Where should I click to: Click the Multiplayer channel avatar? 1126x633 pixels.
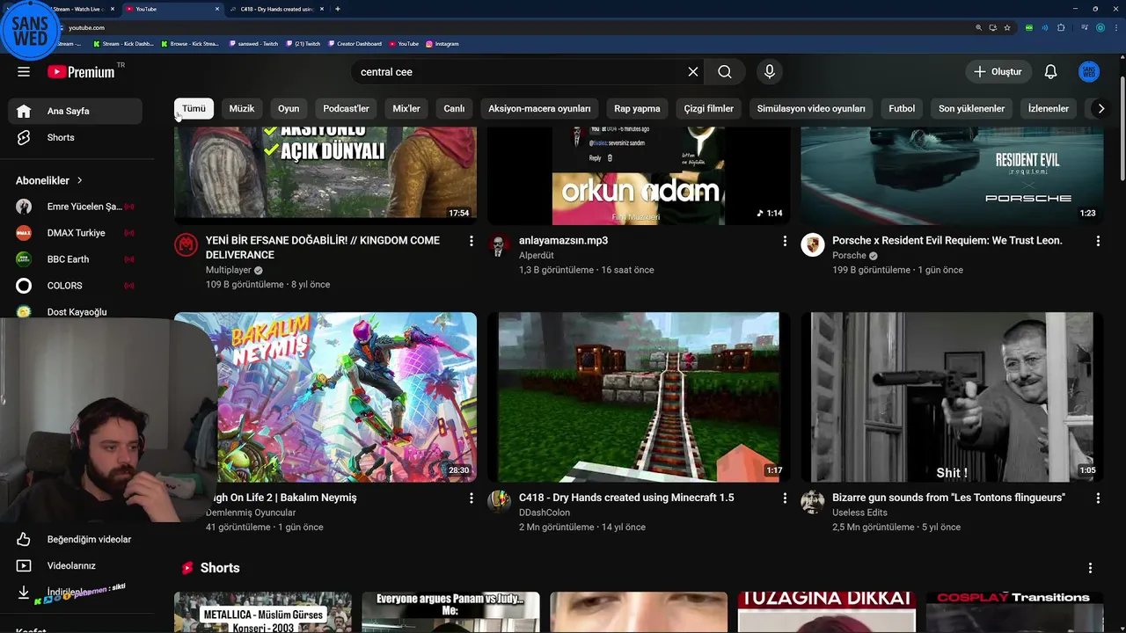point(186,245)
